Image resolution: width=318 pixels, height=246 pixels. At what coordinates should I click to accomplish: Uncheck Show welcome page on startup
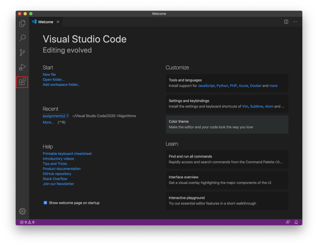(x=45, y=203)
